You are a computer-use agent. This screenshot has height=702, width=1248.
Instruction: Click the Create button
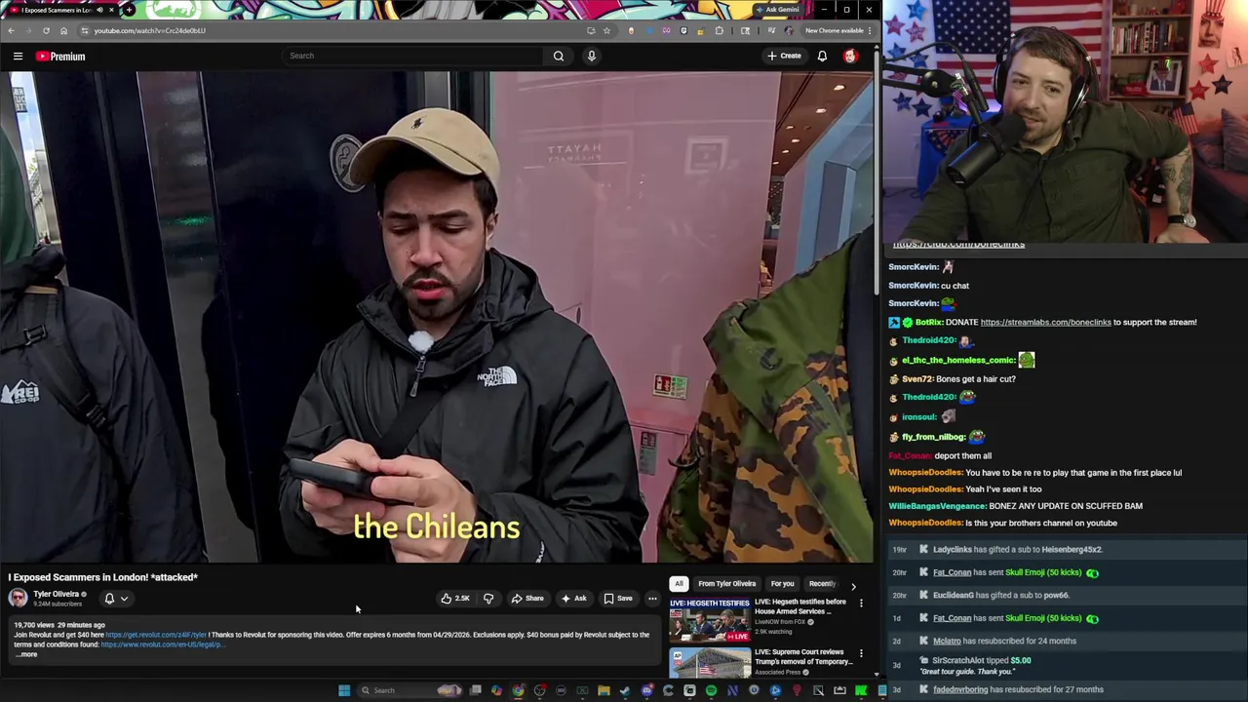[x=784, y=56]
